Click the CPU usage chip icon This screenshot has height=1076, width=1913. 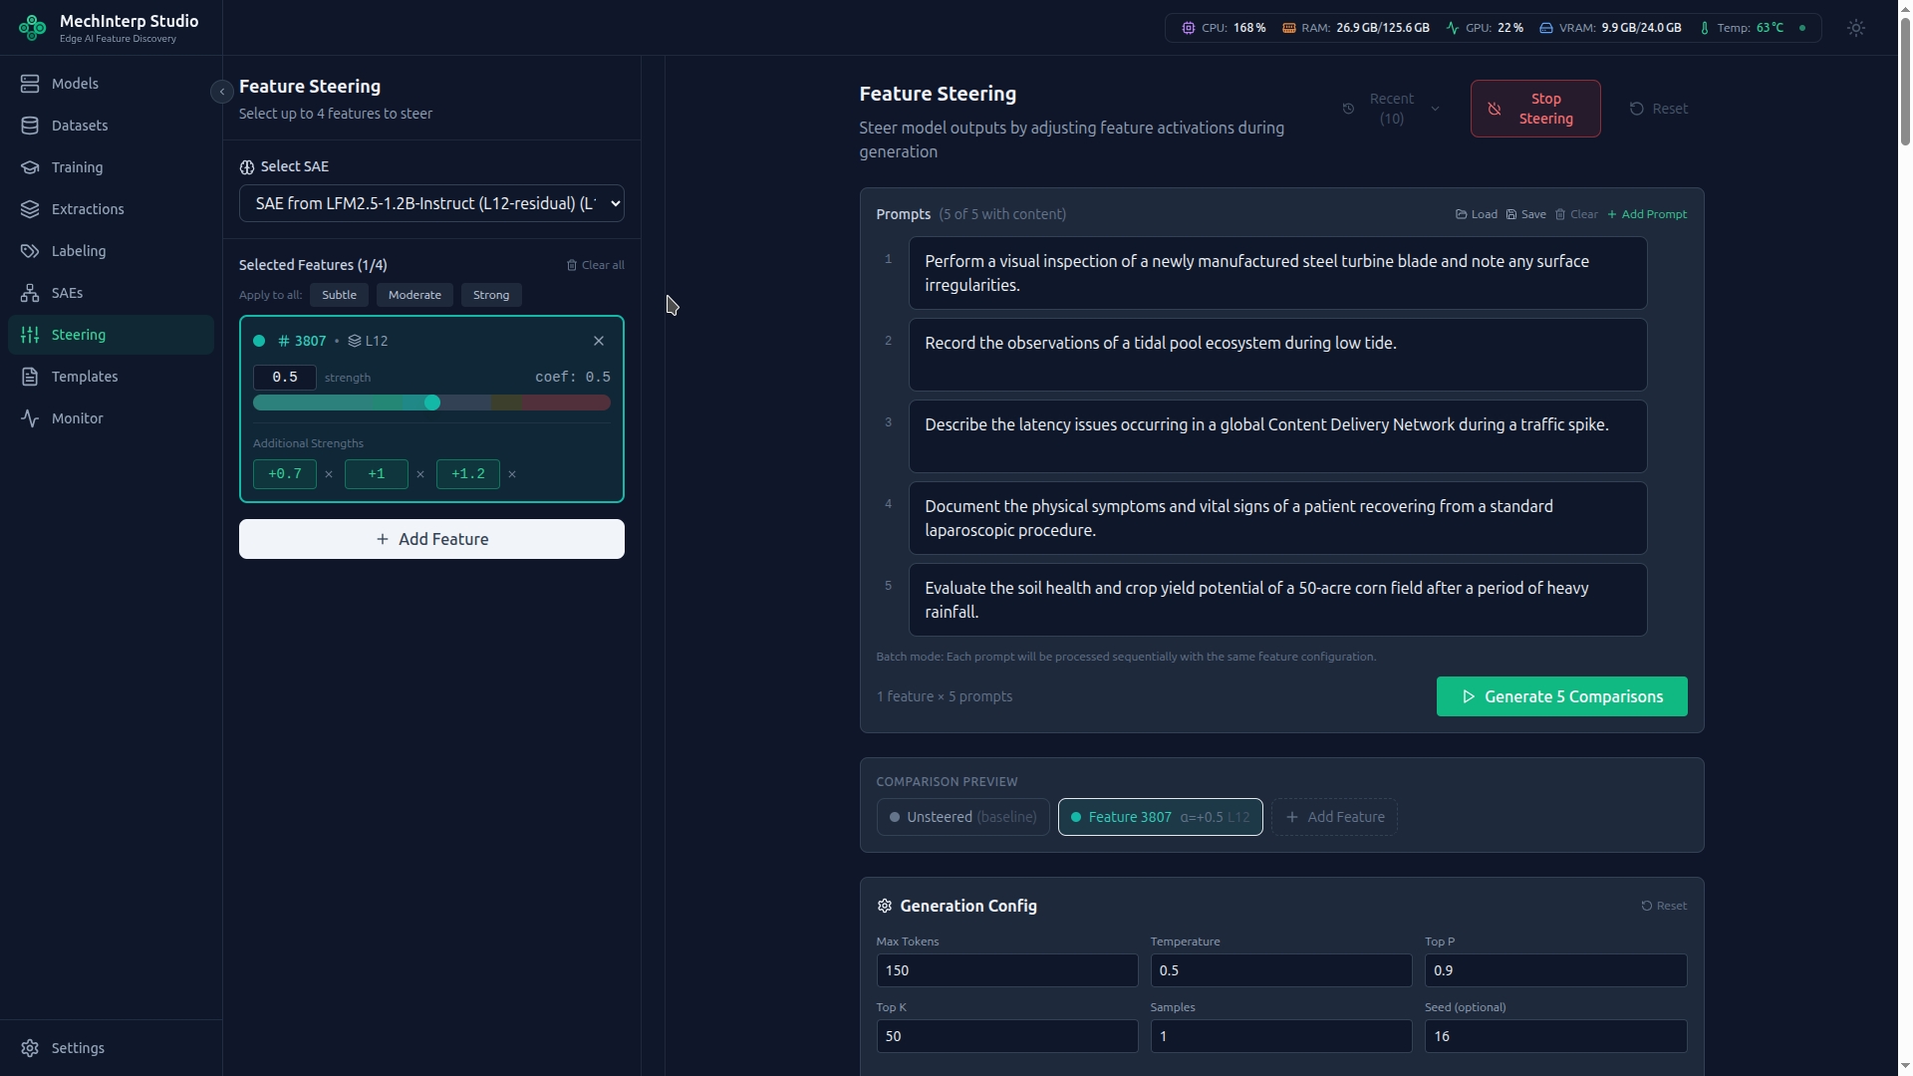tap(1188, 28)
